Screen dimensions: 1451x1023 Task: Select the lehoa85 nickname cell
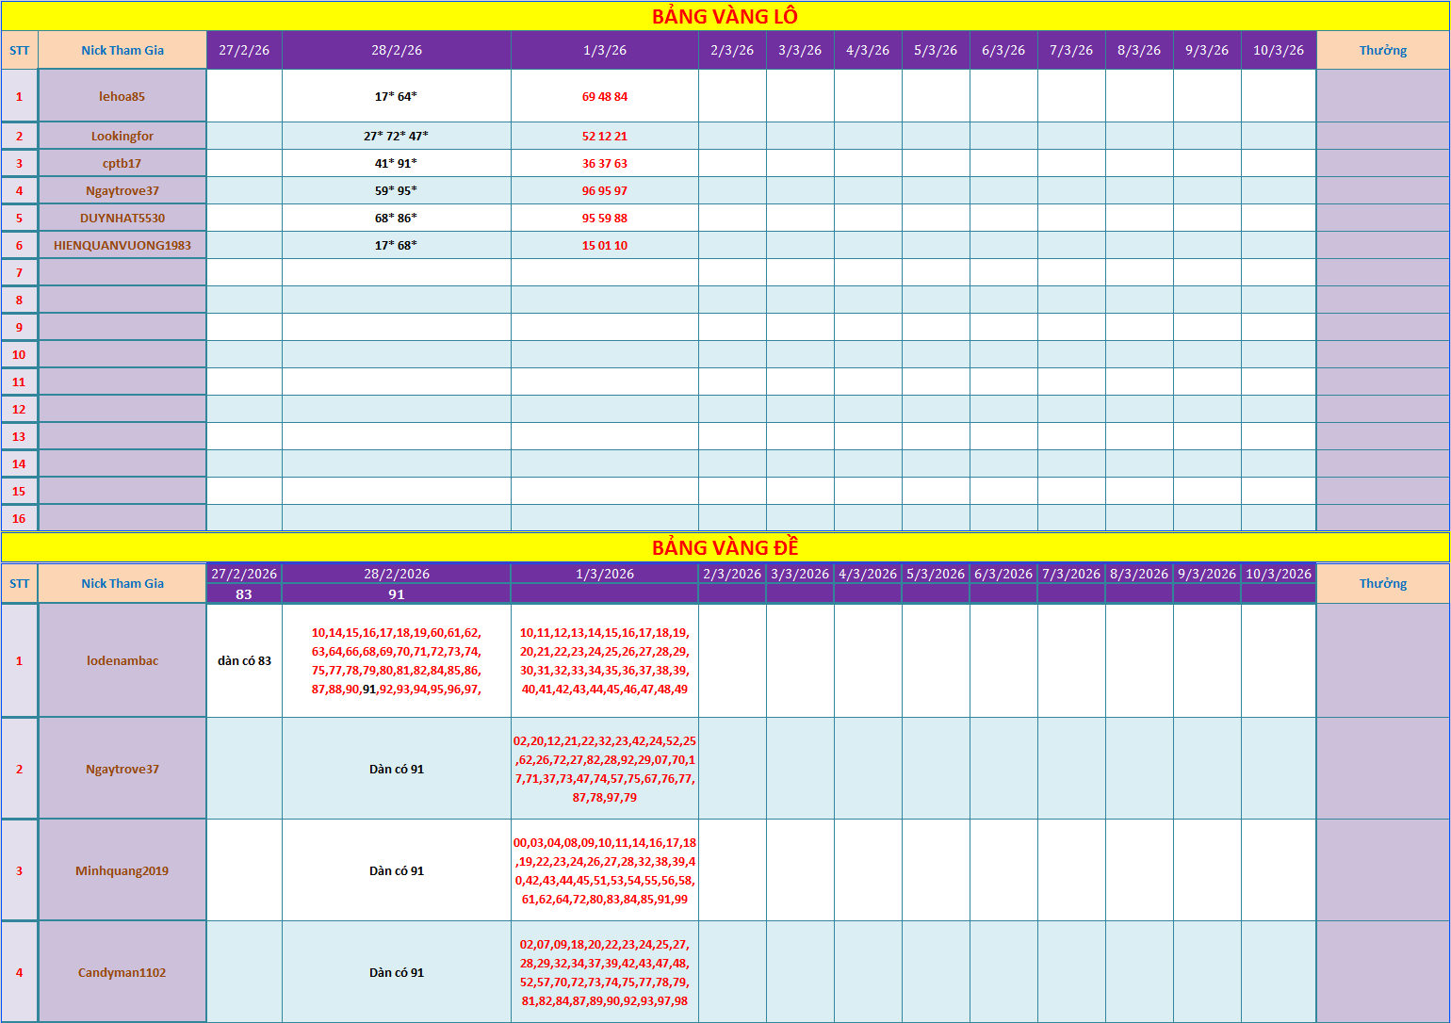pyautogui.click(x=122, y=96)
